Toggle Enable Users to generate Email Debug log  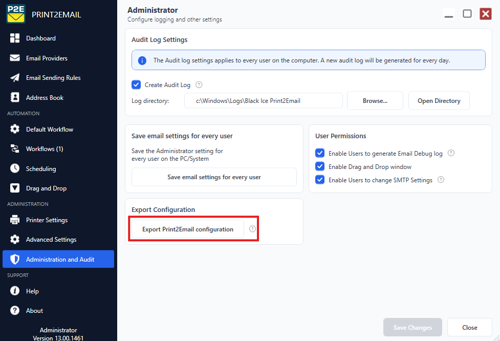pos(320,153)
